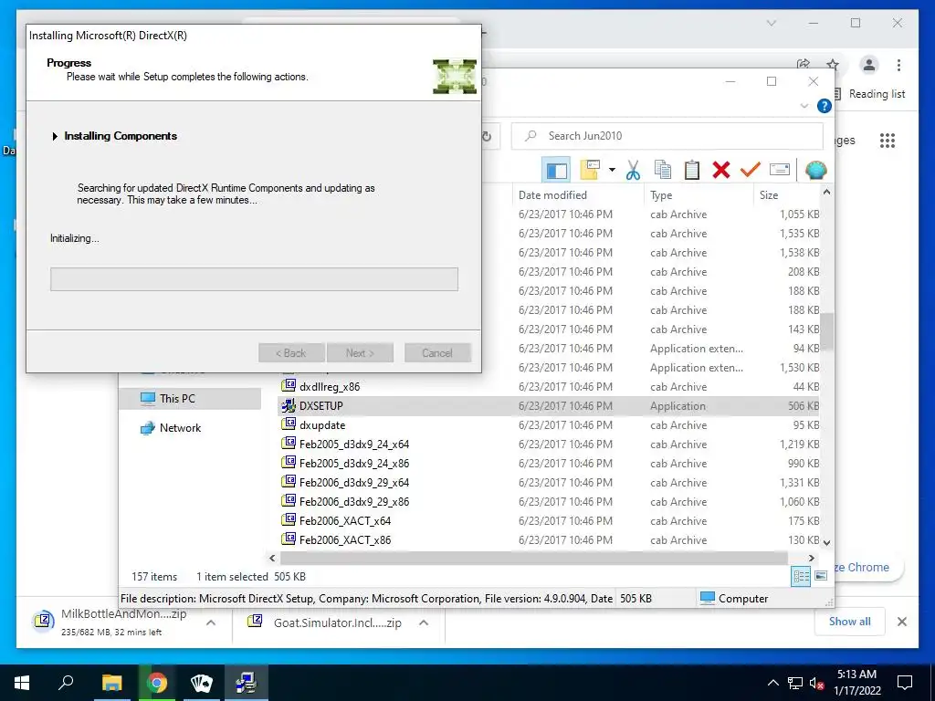Open File Explorer from the taskbar
The height and width of the screenshot is (701, 935).
click(111, 682)
